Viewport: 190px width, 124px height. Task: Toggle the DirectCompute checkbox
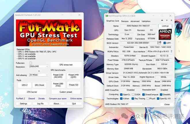143,95
